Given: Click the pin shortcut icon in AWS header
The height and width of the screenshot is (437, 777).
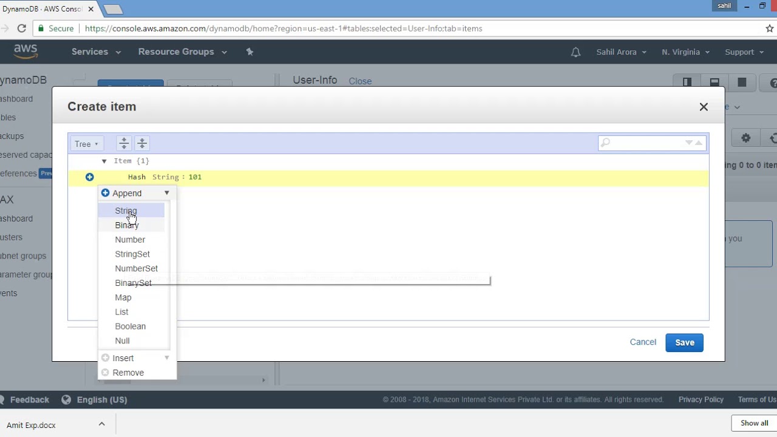Looking at the screenshot, I should 249,52.
